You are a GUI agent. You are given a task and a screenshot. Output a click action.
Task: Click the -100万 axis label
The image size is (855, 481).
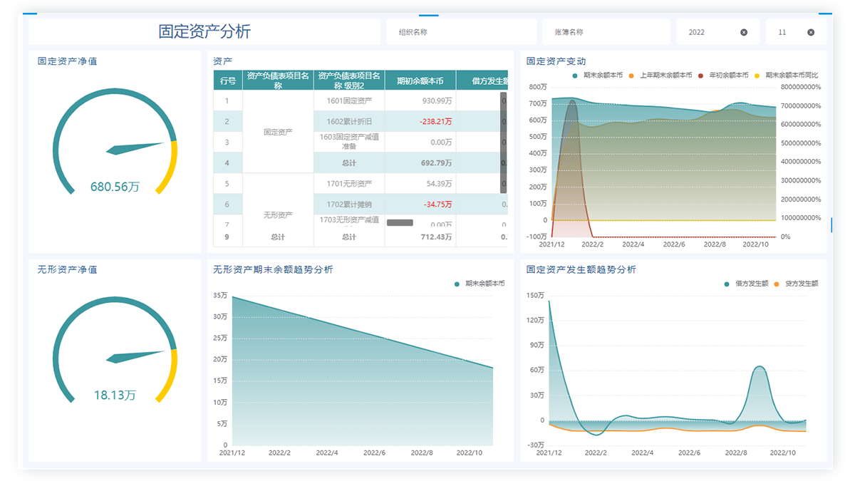(537, 236)
